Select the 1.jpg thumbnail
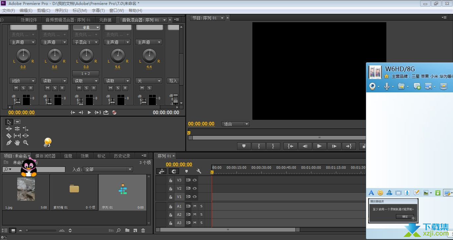Screen dimensions: 453x240 point(26,189)
